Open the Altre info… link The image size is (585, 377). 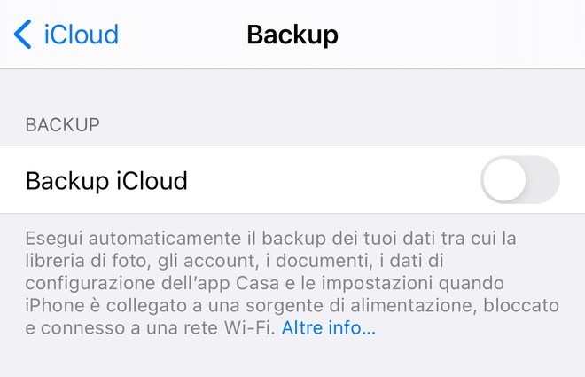[x=328, y=327]
